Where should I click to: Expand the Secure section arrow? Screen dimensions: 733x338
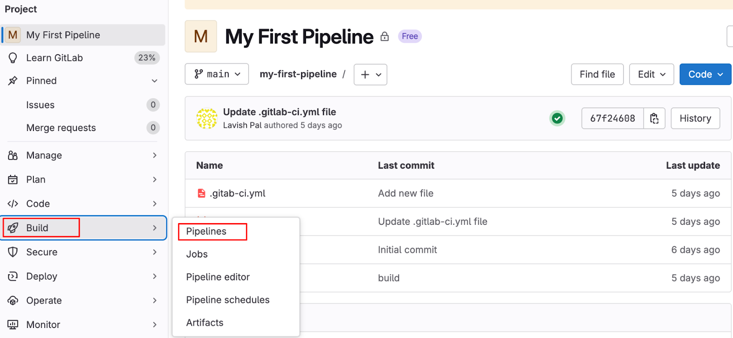155,252
